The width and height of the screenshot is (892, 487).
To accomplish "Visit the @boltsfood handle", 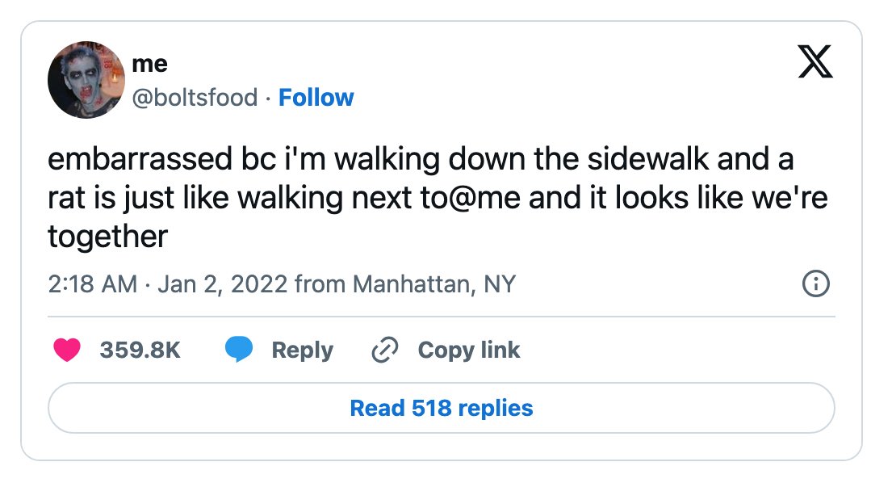I will [x=195, y=98].
